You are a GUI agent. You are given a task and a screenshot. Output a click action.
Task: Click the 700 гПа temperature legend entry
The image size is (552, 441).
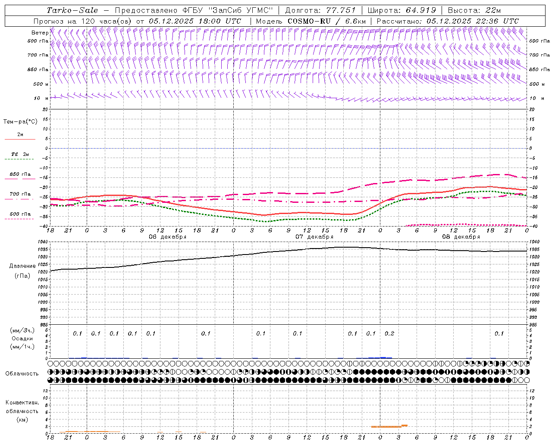20,194
